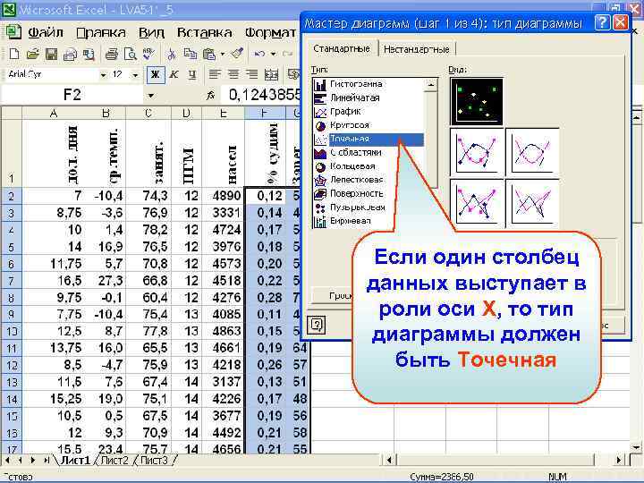Screen dimensions: 644x483
Task: Choose scatter subtype with smoothed lines and markers
Action: [x=477, y=153]
